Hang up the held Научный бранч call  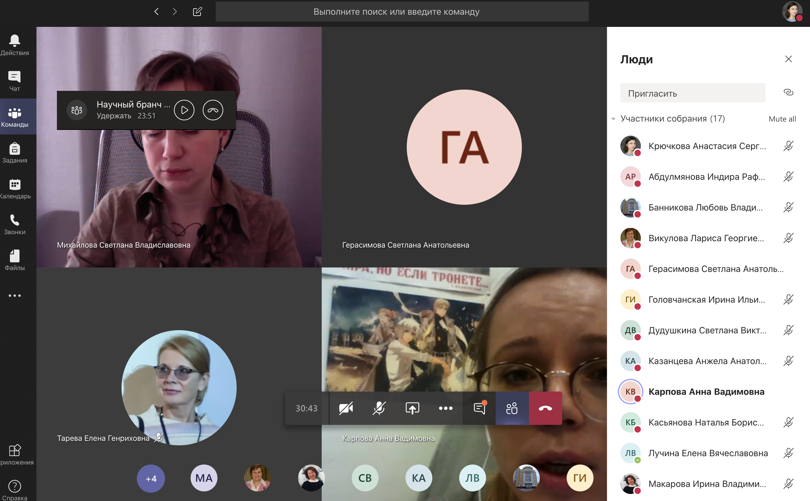[213, 110]
